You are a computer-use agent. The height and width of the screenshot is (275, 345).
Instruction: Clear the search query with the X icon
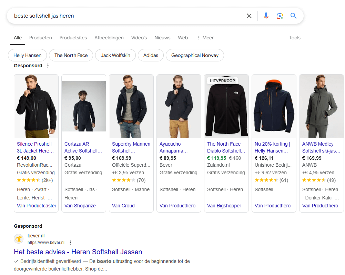(249, 16)
